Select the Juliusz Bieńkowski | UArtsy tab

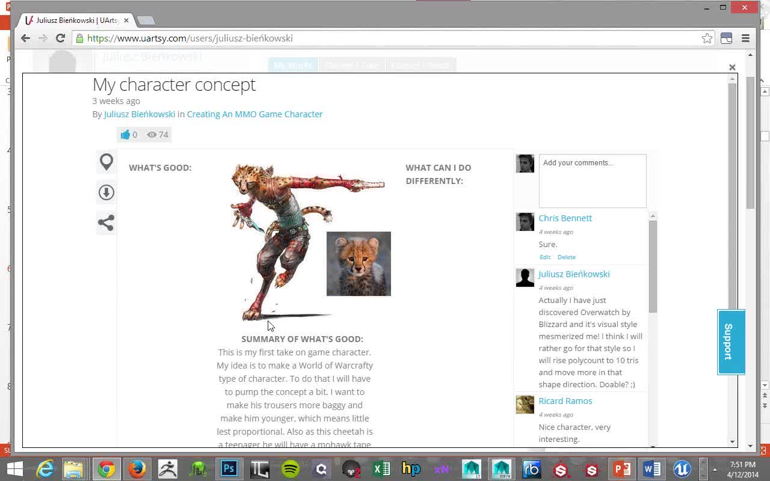(78, 20)
